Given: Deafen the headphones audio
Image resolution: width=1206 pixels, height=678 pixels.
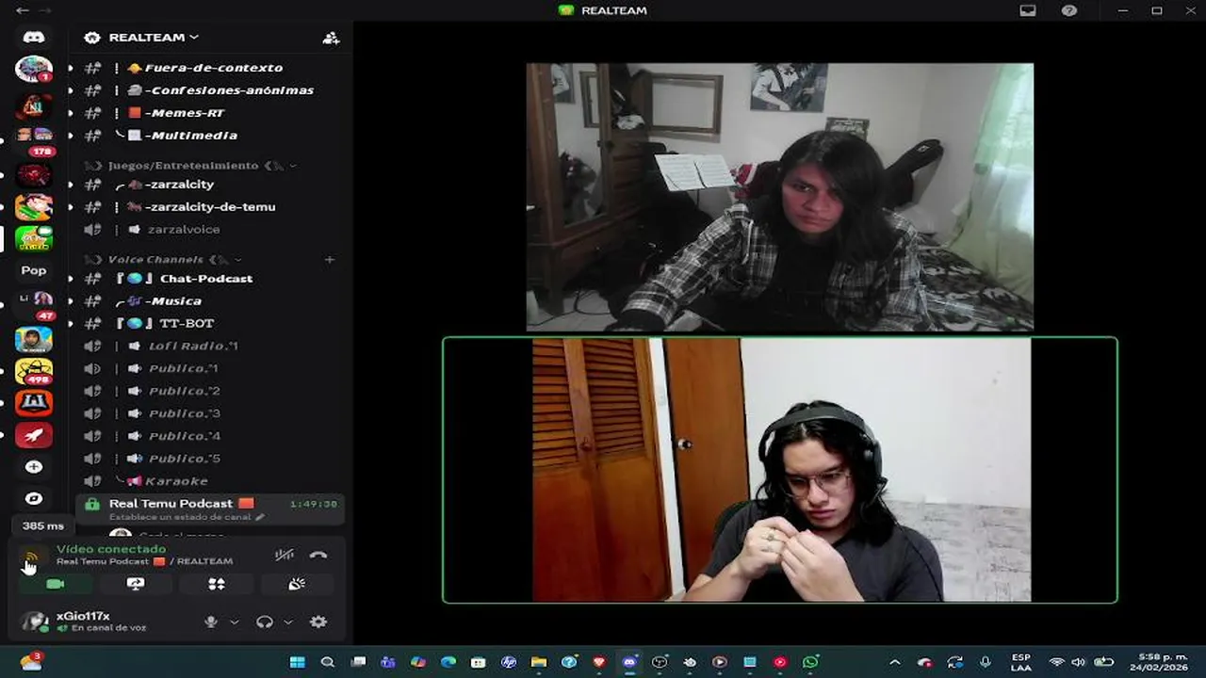Looking at the screenshot, I should [x=265, y=621].
